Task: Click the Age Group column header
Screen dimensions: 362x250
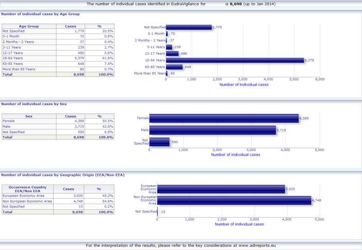Action: (29, 26)
